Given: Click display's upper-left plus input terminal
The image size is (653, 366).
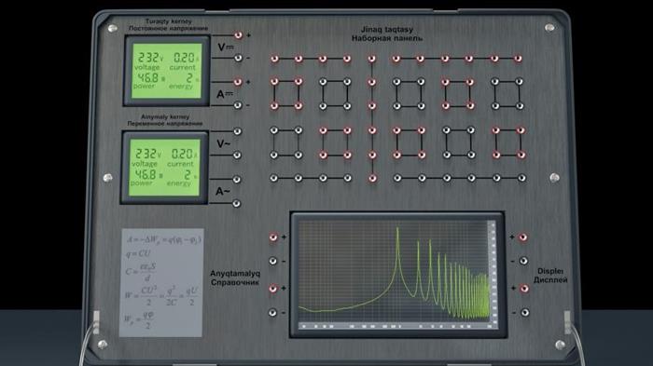Looking at the screenshot, I should [x=273, y=237].
